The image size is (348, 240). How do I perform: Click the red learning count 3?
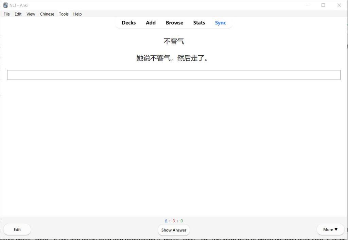pos(174,221)
